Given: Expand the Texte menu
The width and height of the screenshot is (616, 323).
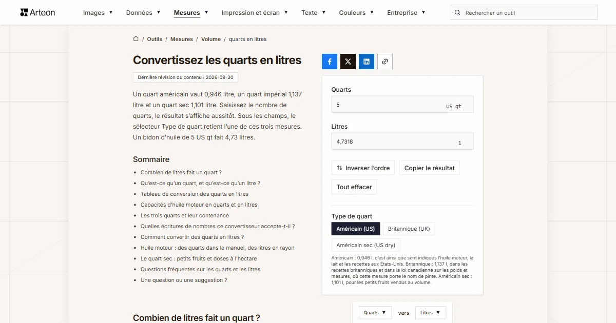Looking at the screenshot, I should point(314,13).
